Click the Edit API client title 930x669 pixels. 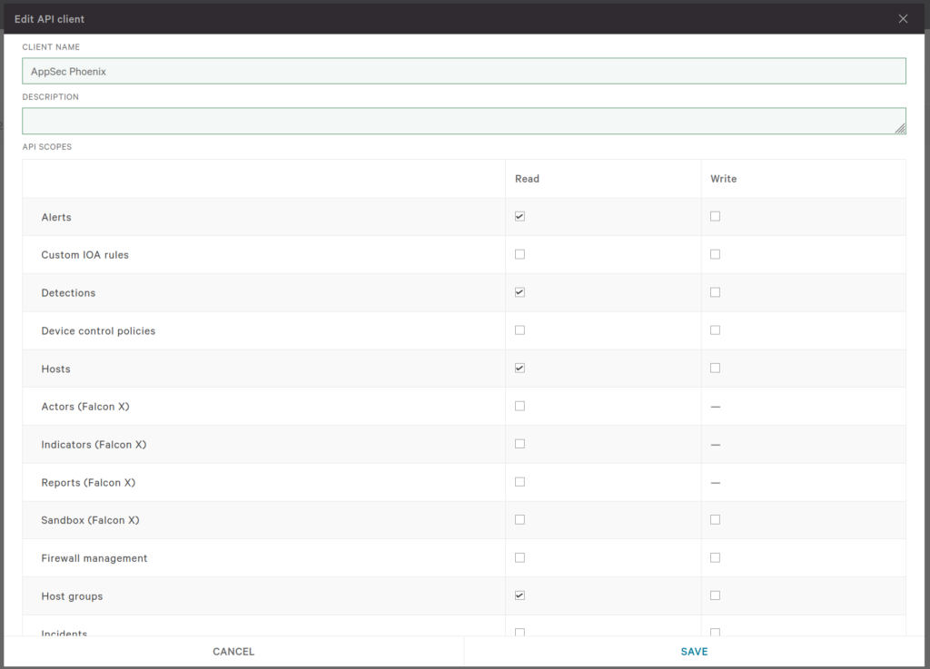pos(49,19)
